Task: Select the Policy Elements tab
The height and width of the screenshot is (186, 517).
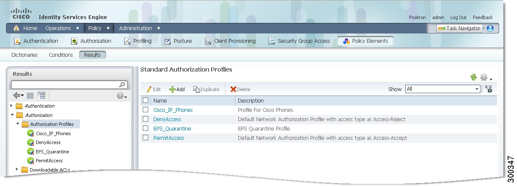Action: coord(365,41)
